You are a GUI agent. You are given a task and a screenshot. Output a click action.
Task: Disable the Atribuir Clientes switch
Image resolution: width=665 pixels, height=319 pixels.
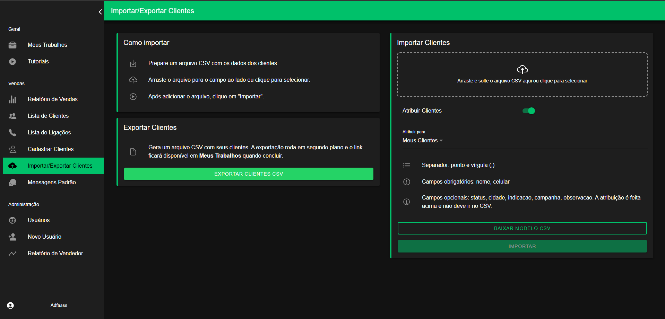pyautogui.click(x=529, y=111)
